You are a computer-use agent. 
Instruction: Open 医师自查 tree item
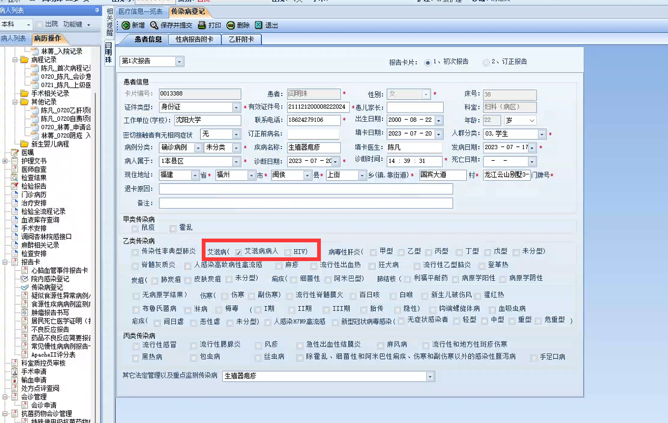click(x=34, y=169)
